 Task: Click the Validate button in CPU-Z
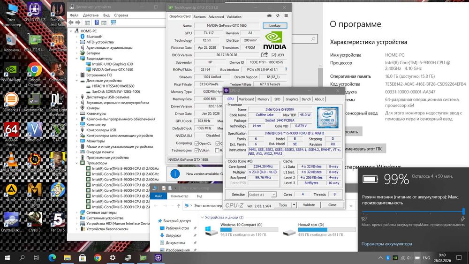[309, 205]
